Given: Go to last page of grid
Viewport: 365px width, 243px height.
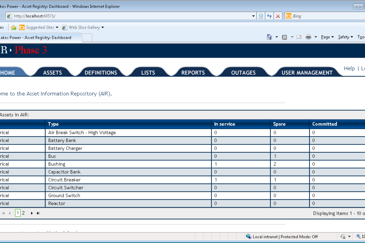Looking at the screenshot, I should pyautogui.click(x=38, y=213).
